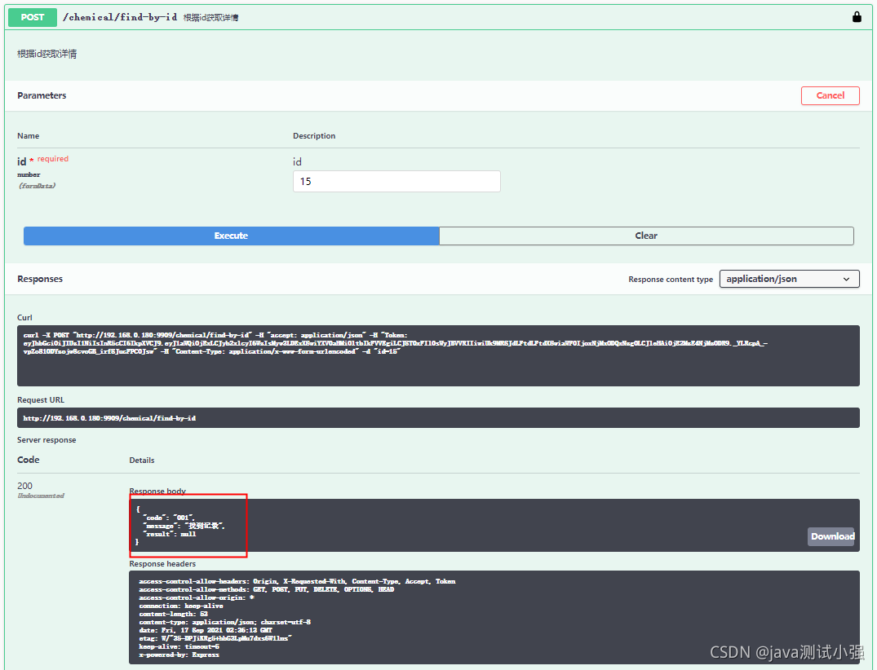Image resolution: width=877 pixels, height=670 pixels.
Task: Select the Curl command text block
Action: pyautogui.click(x=438, y=355)
